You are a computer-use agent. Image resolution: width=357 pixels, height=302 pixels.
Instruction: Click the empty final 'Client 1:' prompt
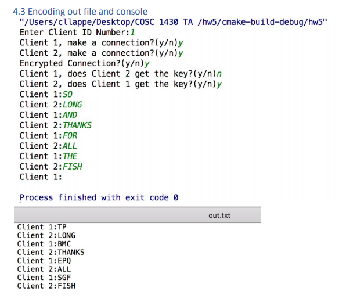pos(41,177)
